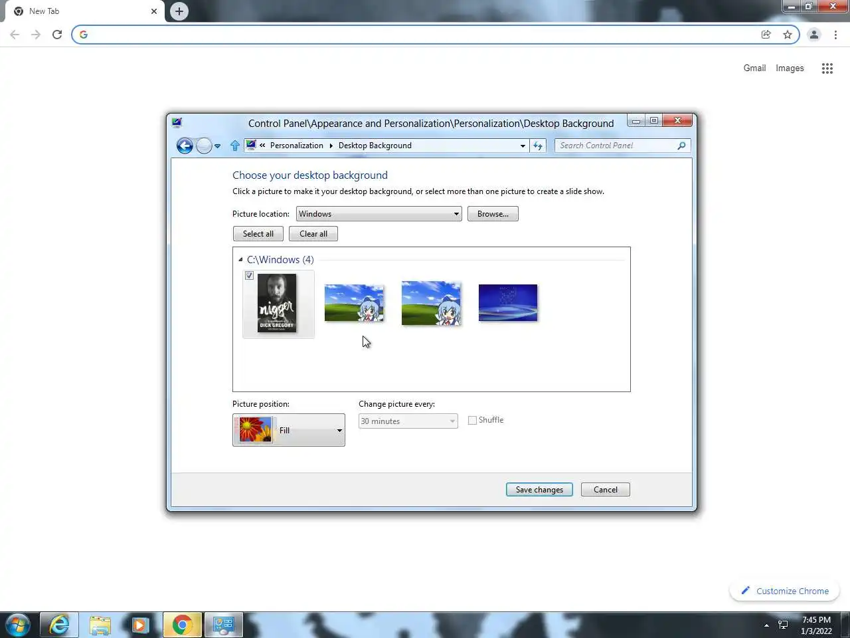This screenshot has width=850, height=638.
Task: Click Customize Chrome button
Action: click(x=784, y=591)
